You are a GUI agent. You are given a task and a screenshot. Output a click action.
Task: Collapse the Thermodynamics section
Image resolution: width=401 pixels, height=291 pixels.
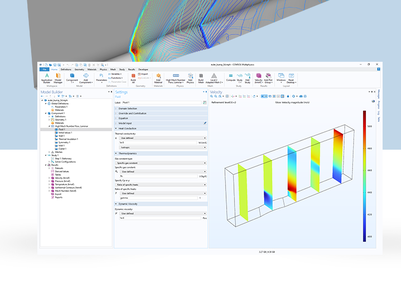[161, 154]
